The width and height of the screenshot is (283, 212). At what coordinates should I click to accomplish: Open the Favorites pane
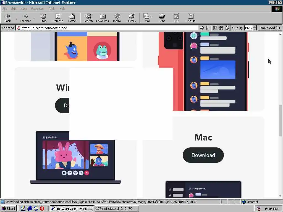tap(103, 18)
